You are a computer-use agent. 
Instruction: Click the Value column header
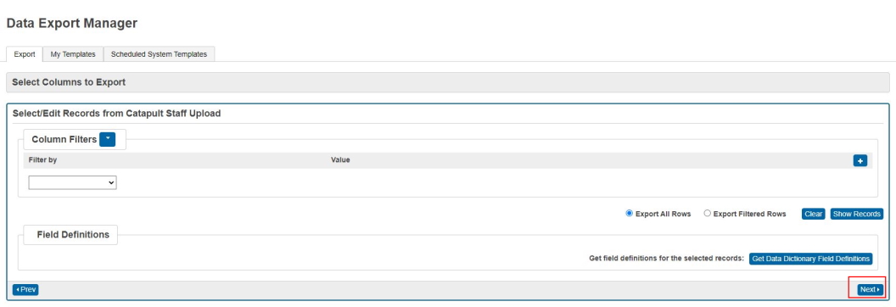pos(340,159)
